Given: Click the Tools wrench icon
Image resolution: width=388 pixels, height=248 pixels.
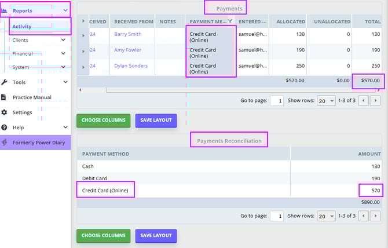Looking at the screenshot, I should pos(5,82).
